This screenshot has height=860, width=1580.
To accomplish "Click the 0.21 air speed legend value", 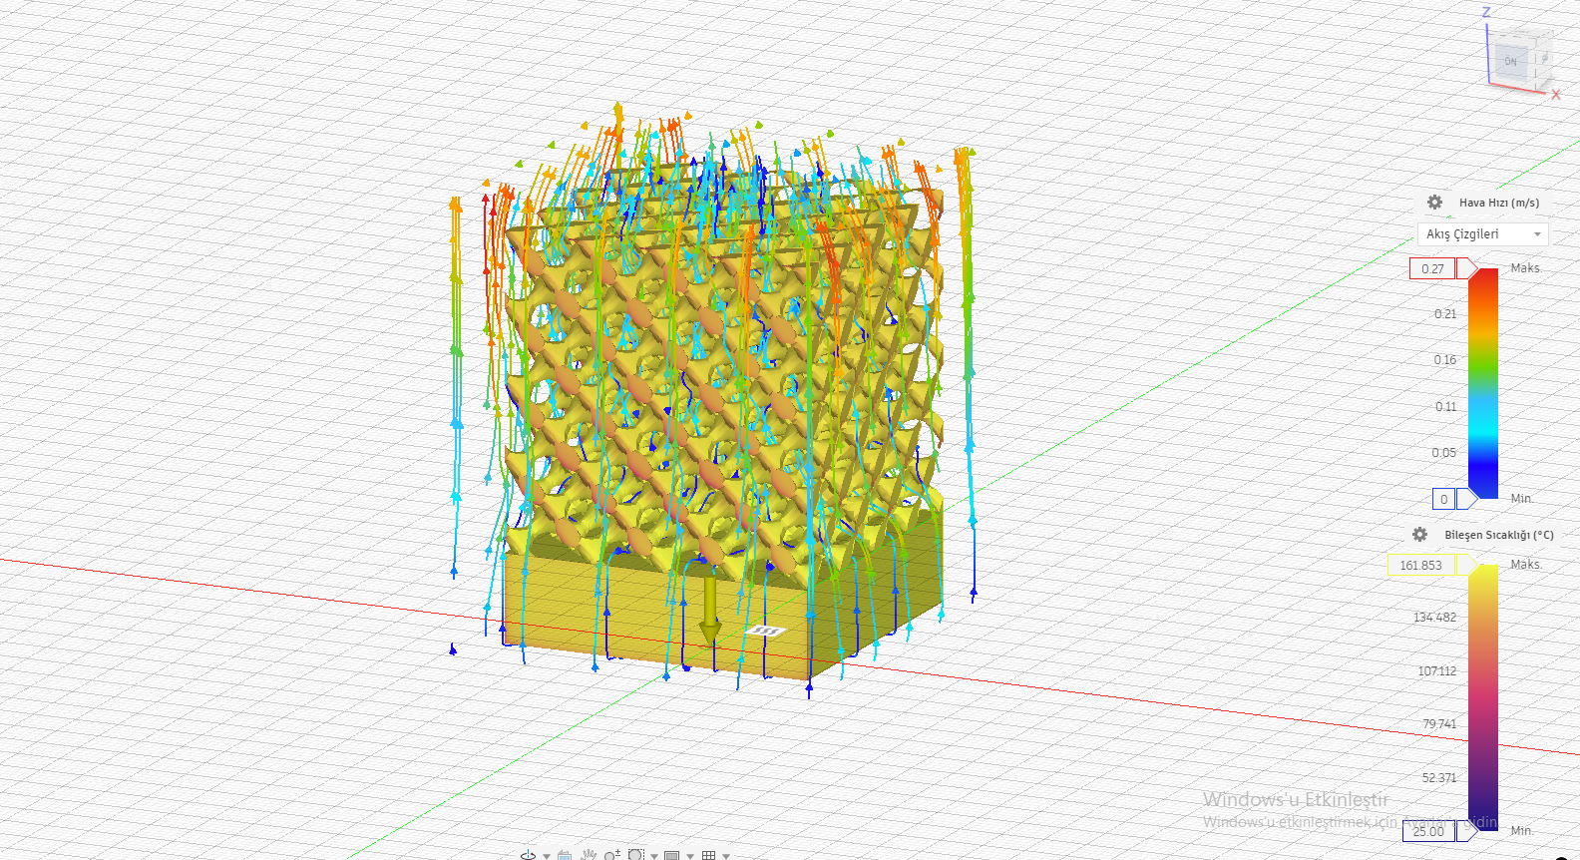I will point(1445,314).
